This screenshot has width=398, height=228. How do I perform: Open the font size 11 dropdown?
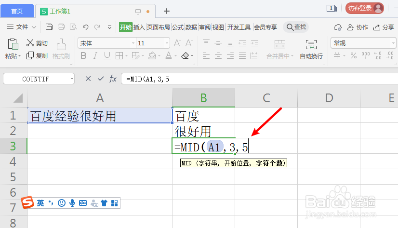[x=167, y=43]
